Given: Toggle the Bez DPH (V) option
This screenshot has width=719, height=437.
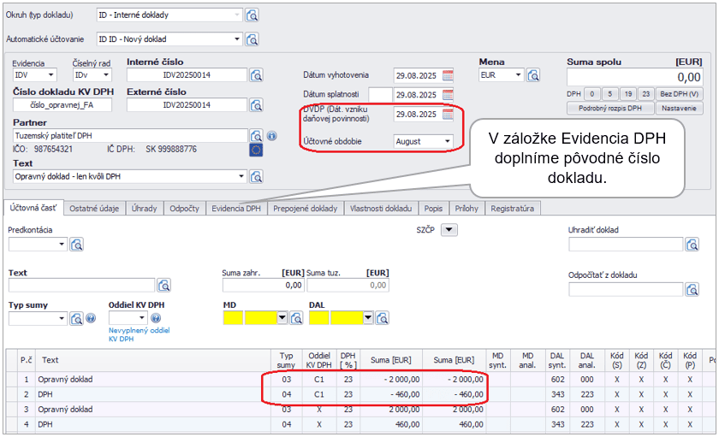Looking at the screenshot, I should point(680,94).
